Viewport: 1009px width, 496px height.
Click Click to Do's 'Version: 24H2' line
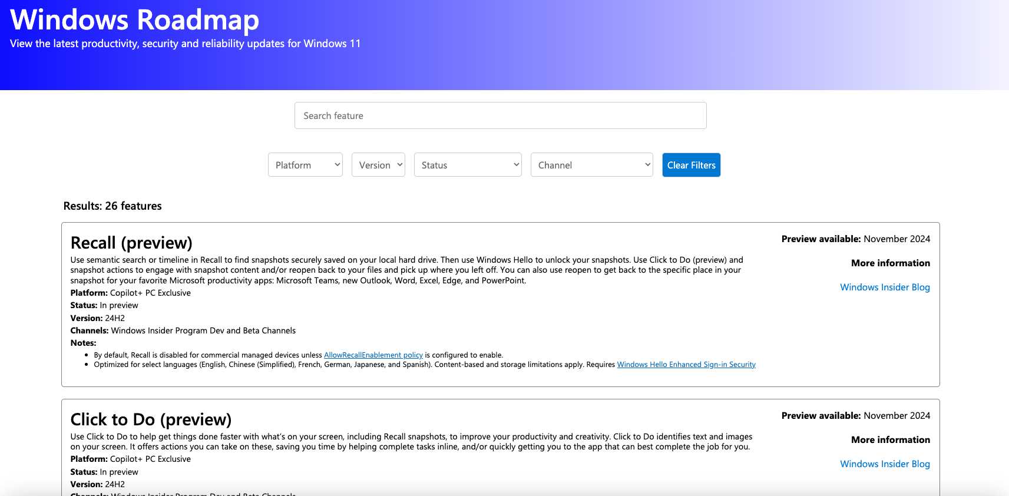pos(98,484)
